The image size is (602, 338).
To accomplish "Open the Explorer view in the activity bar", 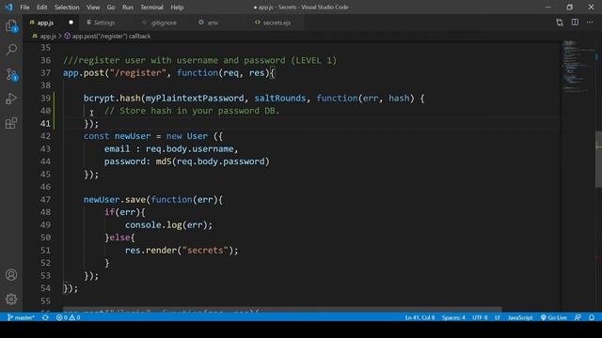I will click(11, 26).
